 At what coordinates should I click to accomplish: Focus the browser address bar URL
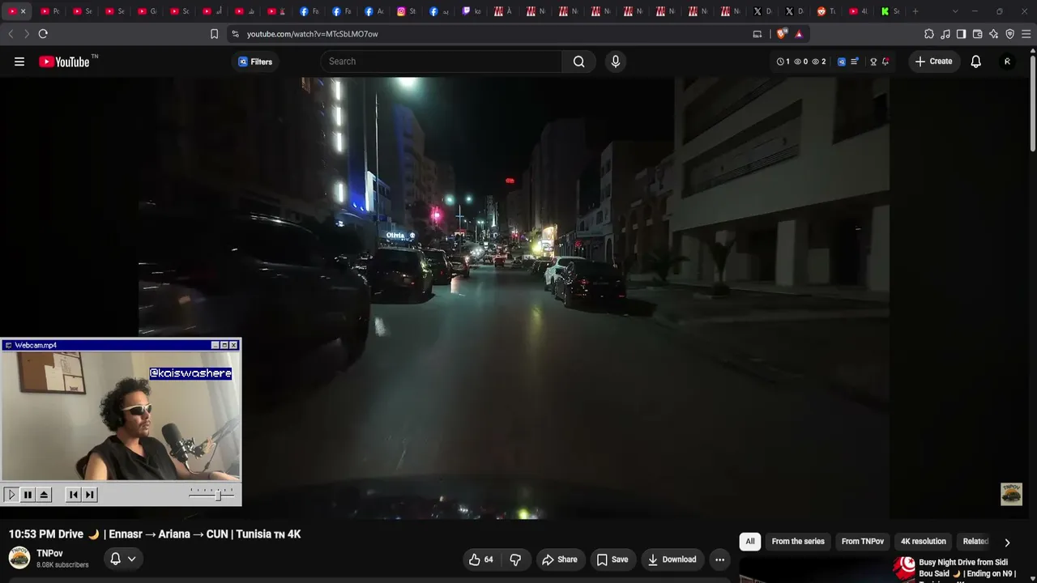click(x=312, y=34)
